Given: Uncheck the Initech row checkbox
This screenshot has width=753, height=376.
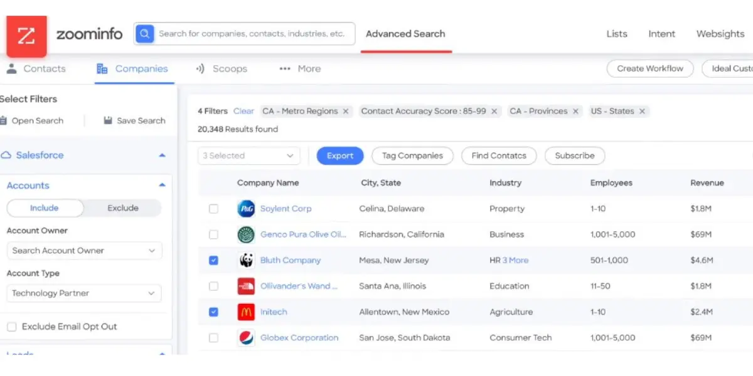Looking at the screenshot, I should [x=213, y=312].
